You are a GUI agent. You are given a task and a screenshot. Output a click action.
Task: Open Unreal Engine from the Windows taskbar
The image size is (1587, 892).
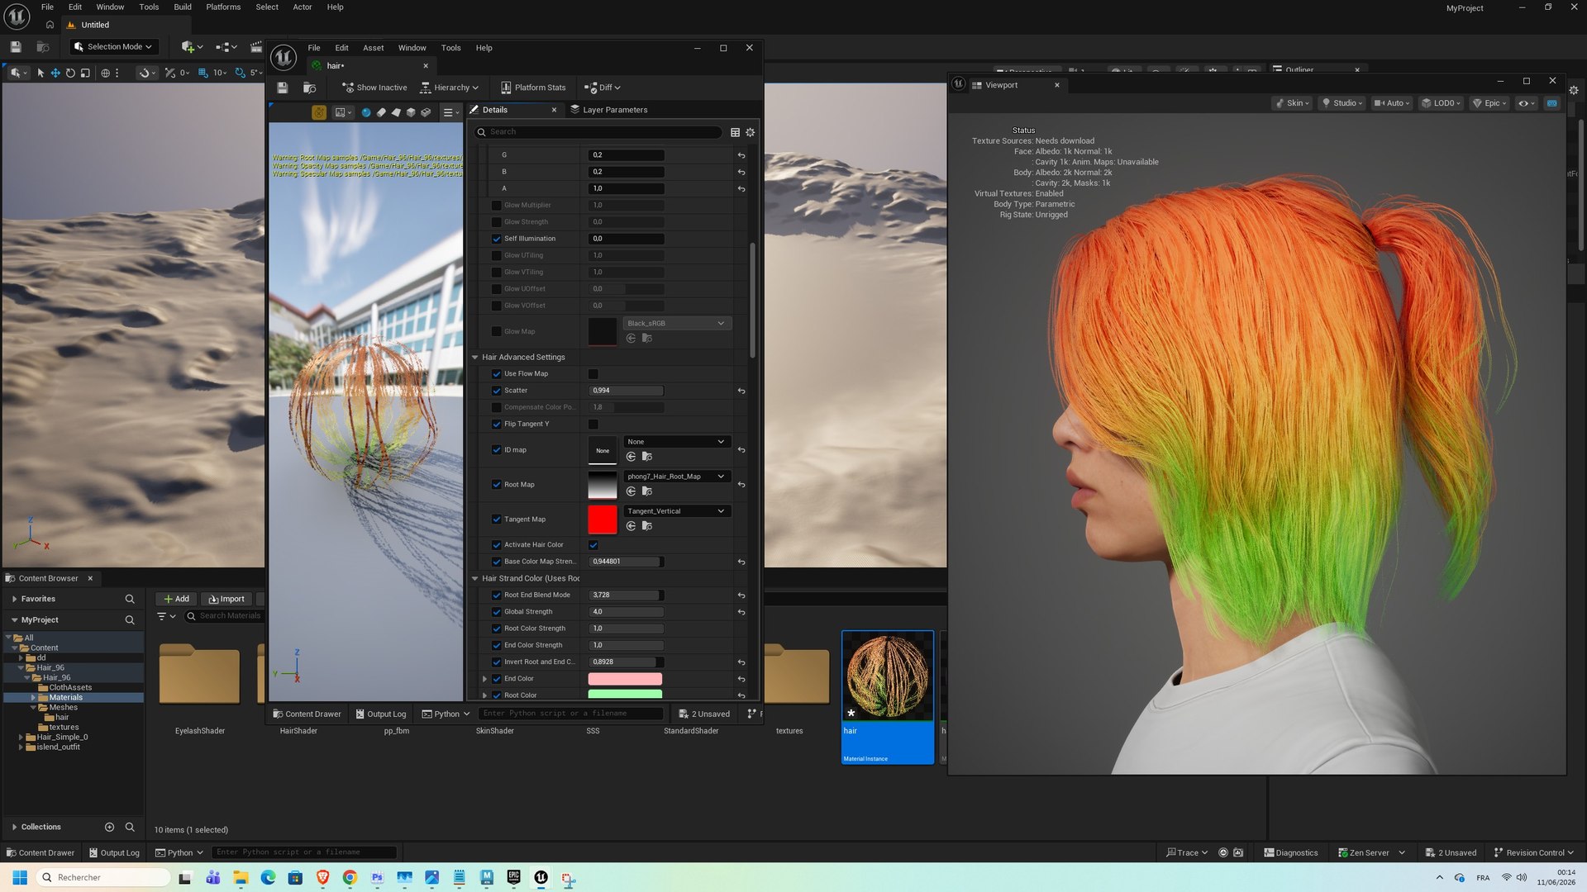coord(541,877)
